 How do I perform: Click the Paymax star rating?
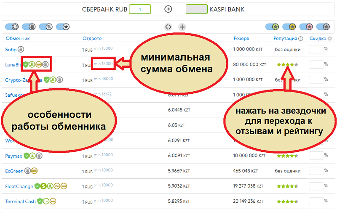point(287,156)
